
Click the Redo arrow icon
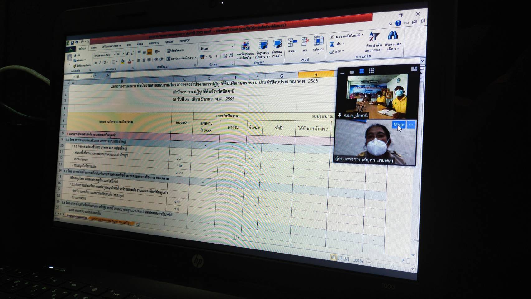pyautogui.click(x=82, y=42)
